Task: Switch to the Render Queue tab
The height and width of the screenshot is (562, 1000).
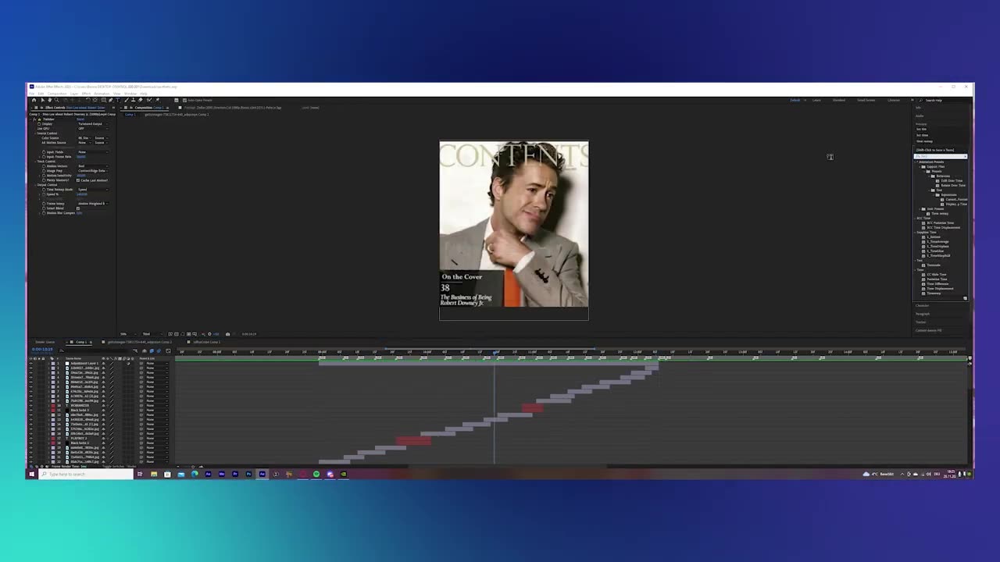Action: [x=45, y=342]
